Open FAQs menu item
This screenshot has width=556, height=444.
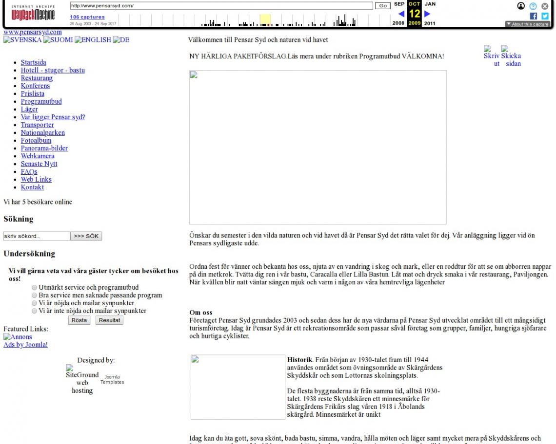tap(29, 171)
